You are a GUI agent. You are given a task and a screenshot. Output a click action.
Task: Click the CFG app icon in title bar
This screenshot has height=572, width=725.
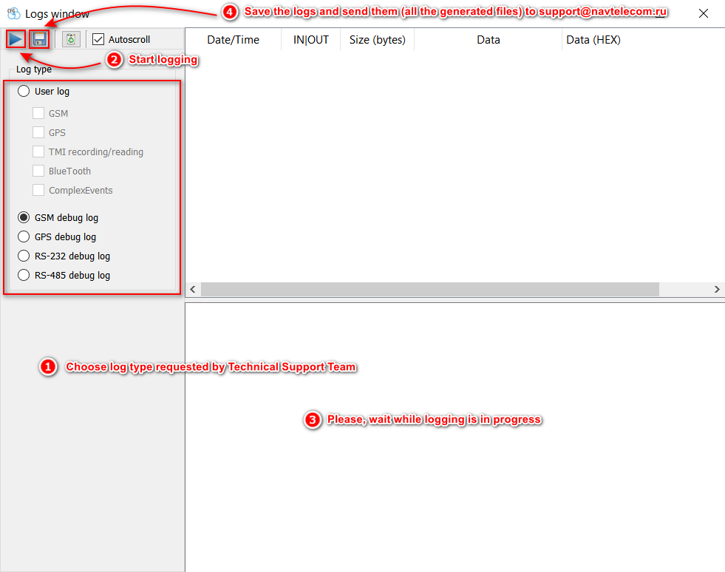click(x=13, y=14)
